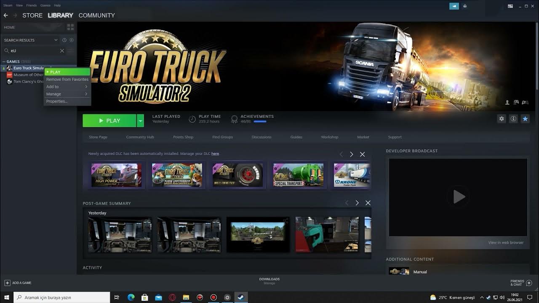The height and width of the screenshot is (303, 539).
Task: Click the achievements progress bar
Action: [260, 122]
